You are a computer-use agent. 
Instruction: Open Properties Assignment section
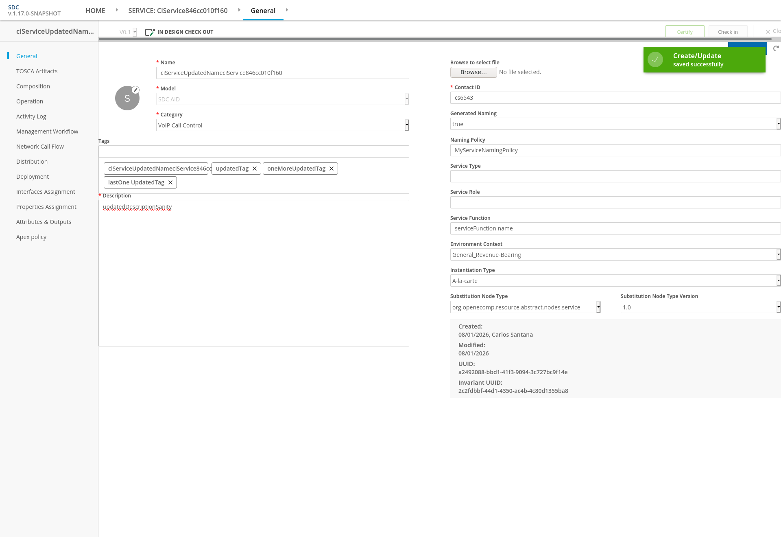tap(46, 207)
